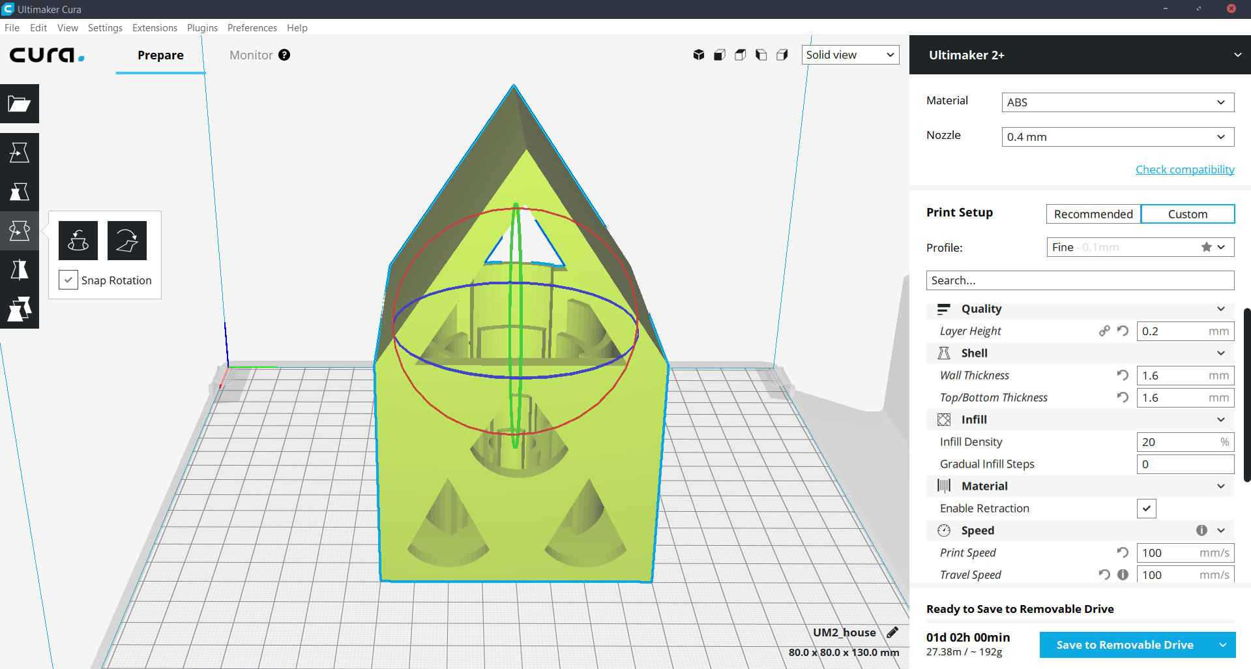Viewport: 1251px width, 669px height.
Task: Click the Print Speed value field
Action: pos(1185,553)
